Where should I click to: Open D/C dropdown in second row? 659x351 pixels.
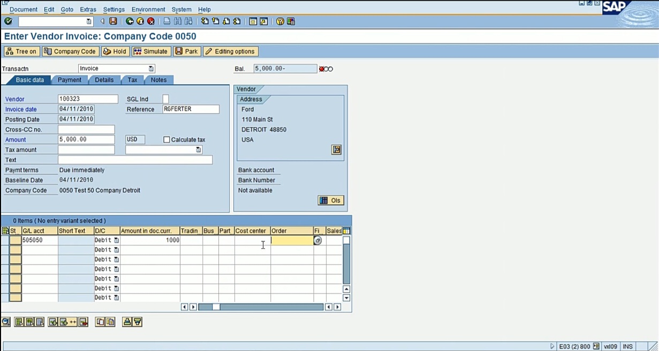(116, 250)
